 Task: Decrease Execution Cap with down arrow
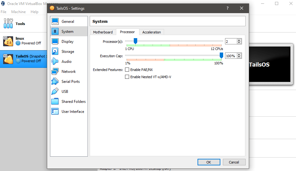239,57
